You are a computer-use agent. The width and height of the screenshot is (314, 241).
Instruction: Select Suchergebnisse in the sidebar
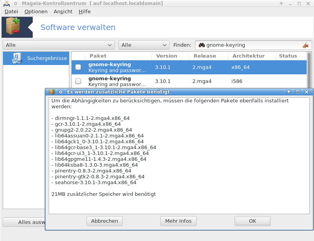(36, 58)
